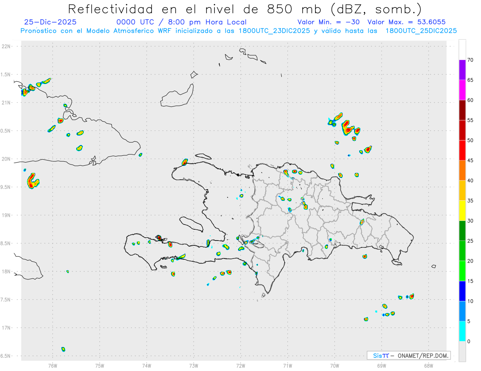Click the dark blue 10-15 dBZ colorbar segment

click(462, 291)
